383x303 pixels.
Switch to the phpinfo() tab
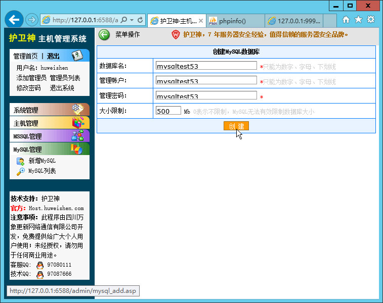pos(235,21)
